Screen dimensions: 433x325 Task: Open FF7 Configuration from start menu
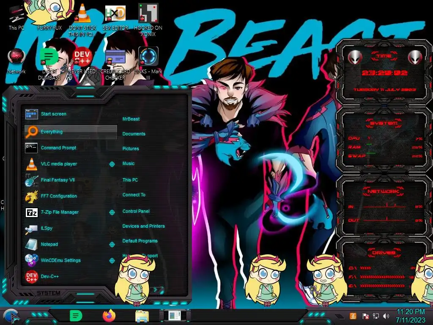71,196
